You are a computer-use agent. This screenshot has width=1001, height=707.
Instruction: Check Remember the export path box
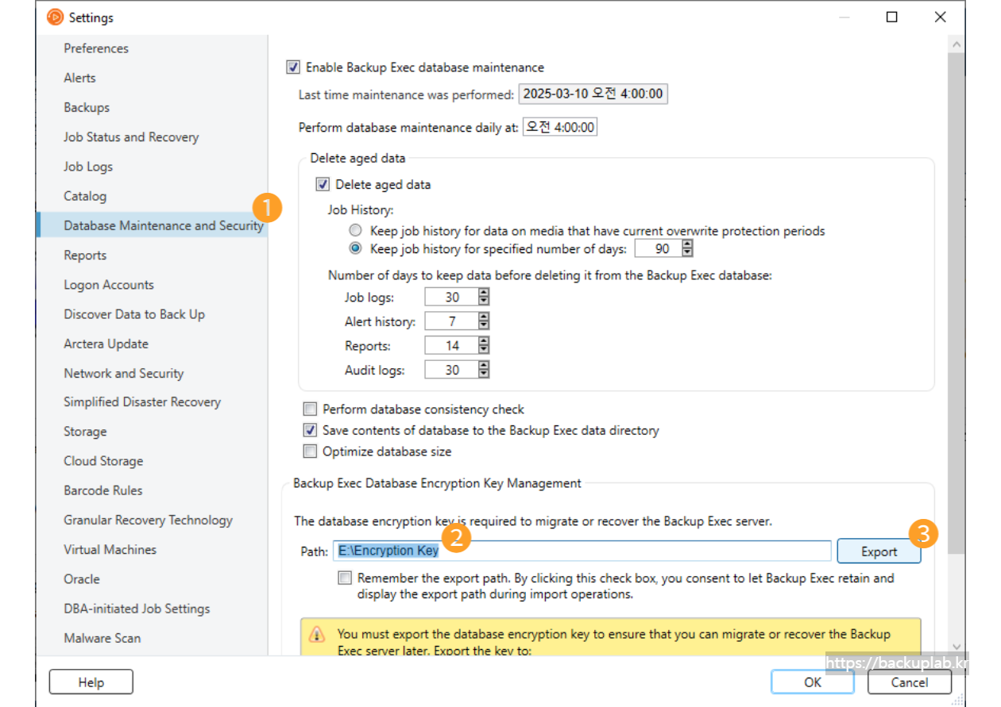344,578
